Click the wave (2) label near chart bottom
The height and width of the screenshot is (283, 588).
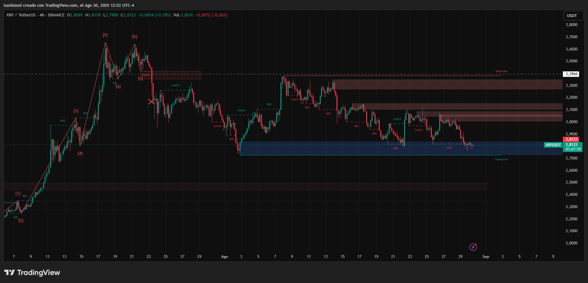coord(21,221)
